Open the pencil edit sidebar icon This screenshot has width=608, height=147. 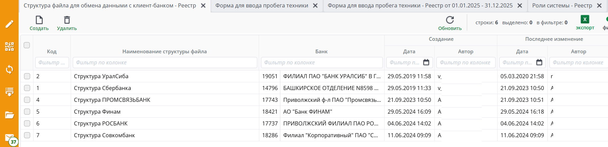click(9, 24)
